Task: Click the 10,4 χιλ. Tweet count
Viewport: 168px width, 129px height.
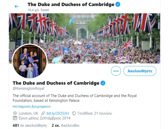Action: pyautogui.click(x=38, y=10)
